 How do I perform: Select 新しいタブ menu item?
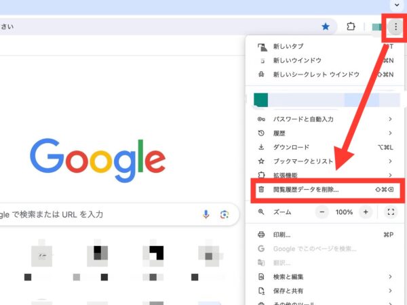(x=325, y=46)
